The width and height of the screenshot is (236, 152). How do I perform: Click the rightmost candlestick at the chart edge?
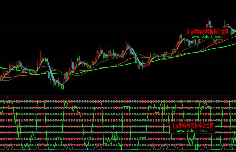234,32
